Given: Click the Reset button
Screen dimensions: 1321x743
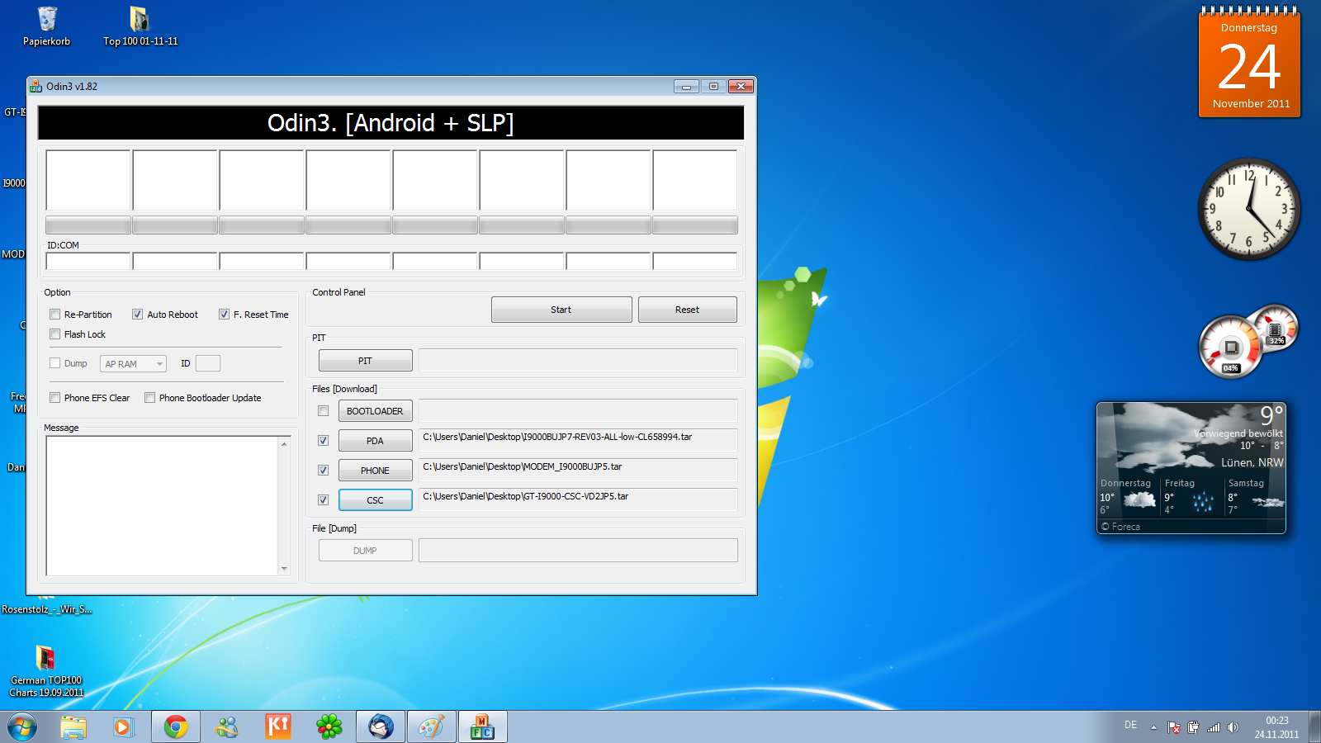Looking at the screenshot, I should click(x=688, y=310).
